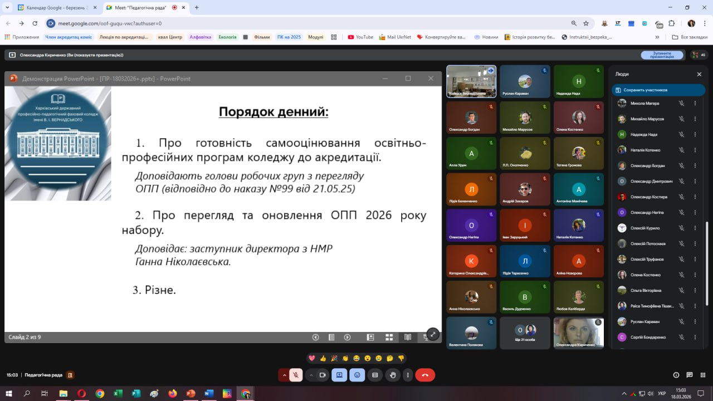The image size is (713, 401).
Task: Go to next slide in PowerPoint
Action: [x=347, y=337]
